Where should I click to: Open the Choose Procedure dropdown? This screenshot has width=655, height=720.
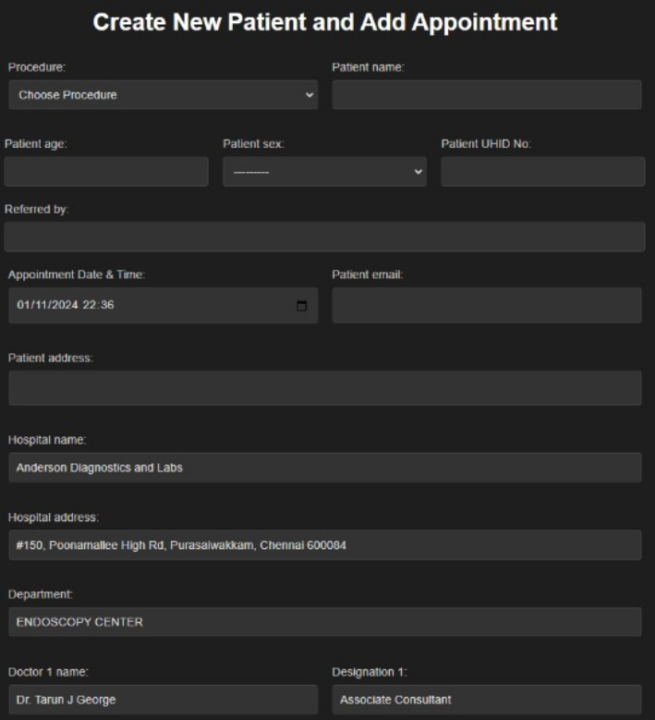(x=163, y=95)
